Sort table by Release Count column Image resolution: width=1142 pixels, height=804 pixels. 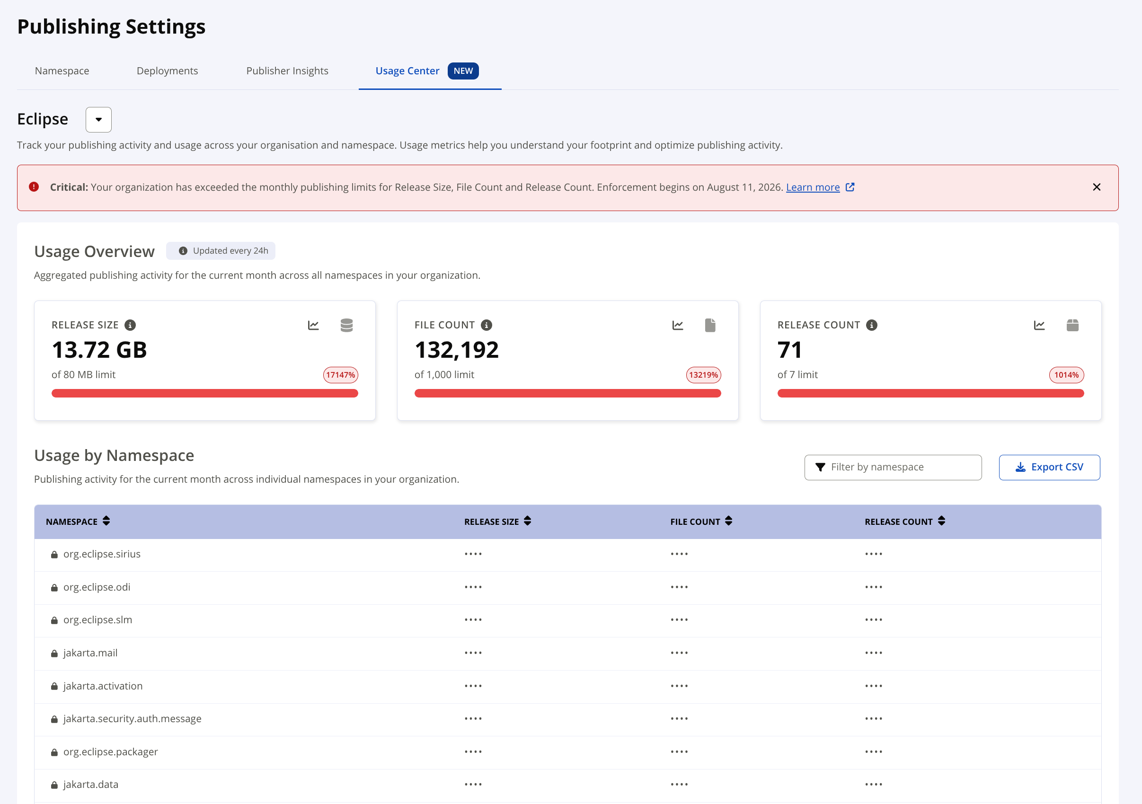pos(941,521)
